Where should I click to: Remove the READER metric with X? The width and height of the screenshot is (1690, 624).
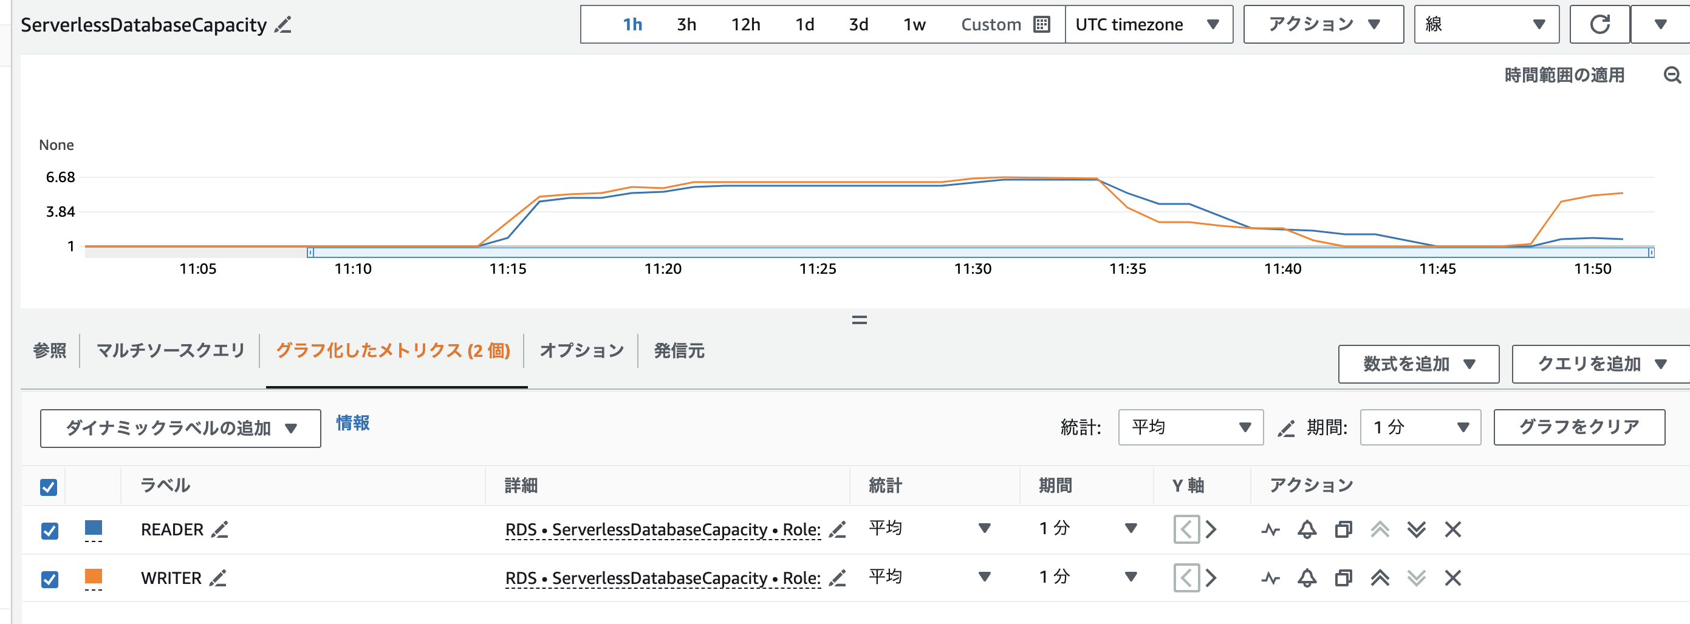pos(1452,529)
